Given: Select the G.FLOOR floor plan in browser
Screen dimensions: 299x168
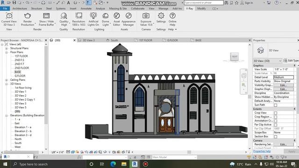Looking at the screenshot, I should tap(20, 76).
